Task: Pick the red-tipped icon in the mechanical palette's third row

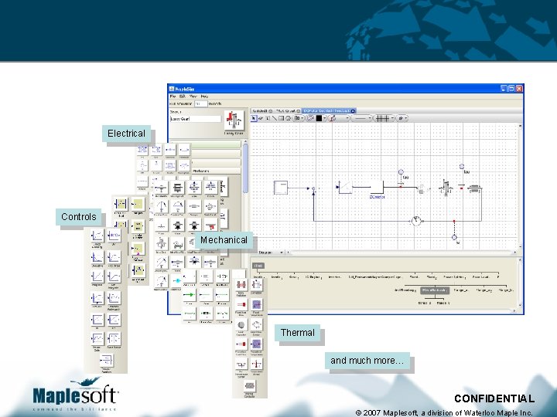Action: [x=210, y=225]
